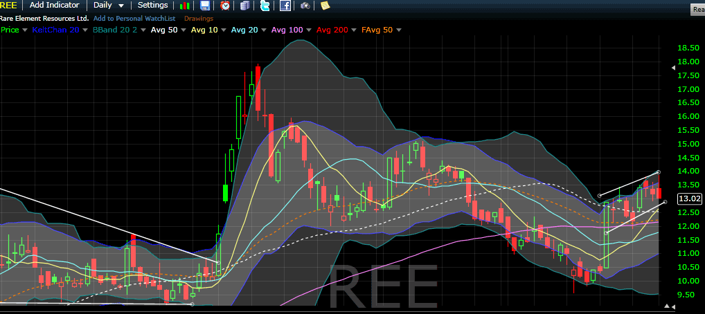Open the chart style bars icon
Image resolution: width=705 pixels, height=314 pixels.
tap(184, 6)
